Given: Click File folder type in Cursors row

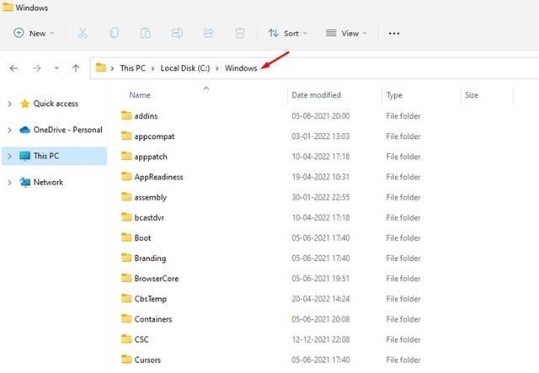Looking at the screenshot, I should click(x=403, y=360).
